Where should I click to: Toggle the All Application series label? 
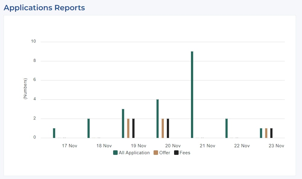point(134,153)
